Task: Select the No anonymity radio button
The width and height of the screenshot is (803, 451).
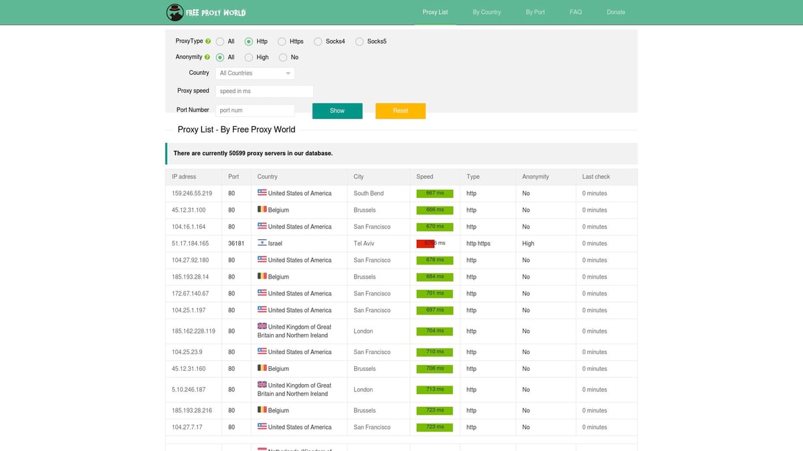Action: [x=283, y=57]
